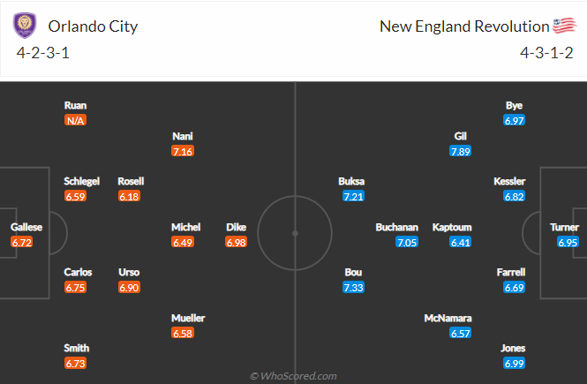Click the WhoScored.com watermark
The image size is (587, 384).
click(x=293, y=376)
